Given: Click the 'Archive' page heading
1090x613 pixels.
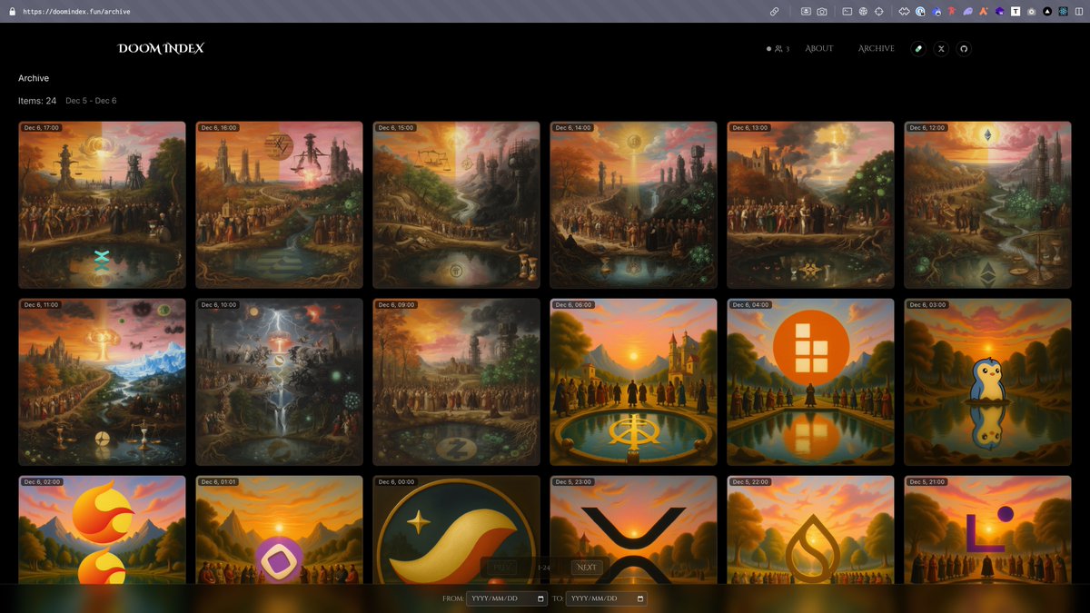Looking at the screenshot, I should 34,78.
